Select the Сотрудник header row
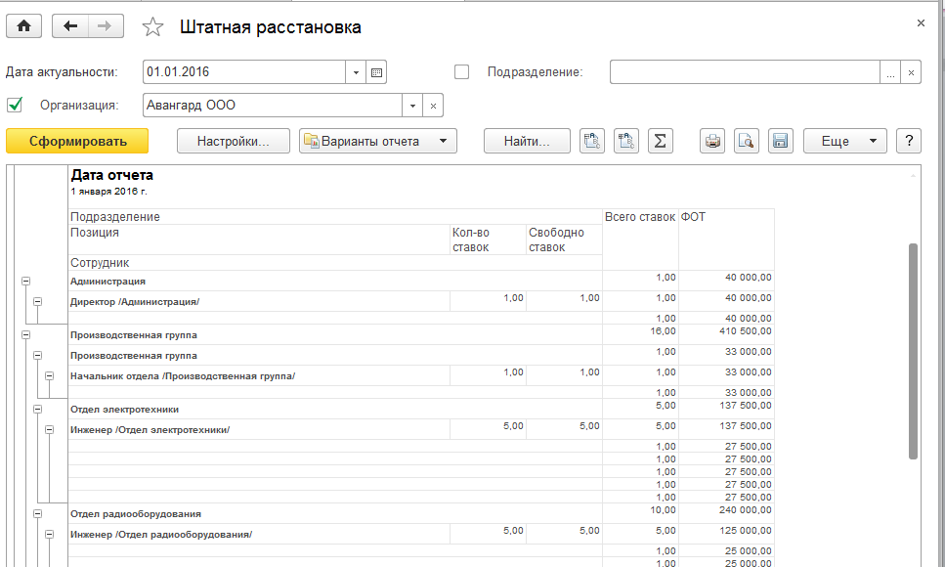 point(100,263)
